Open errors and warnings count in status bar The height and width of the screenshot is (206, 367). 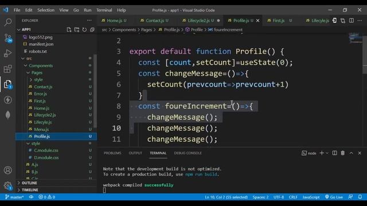pyautogui.click(x=47, y=197)
